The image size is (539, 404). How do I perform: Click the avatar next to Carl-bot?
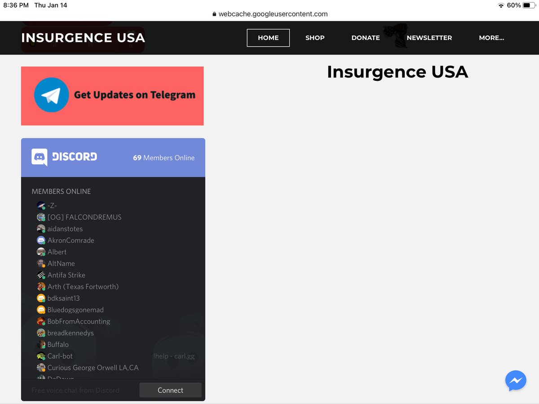coord(41,356)
